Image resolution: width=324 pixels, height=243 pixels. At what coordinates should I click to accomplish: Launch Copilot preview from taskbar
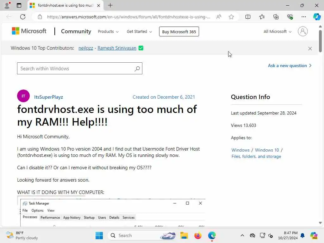pyautogui.click(x=314, y=235)
